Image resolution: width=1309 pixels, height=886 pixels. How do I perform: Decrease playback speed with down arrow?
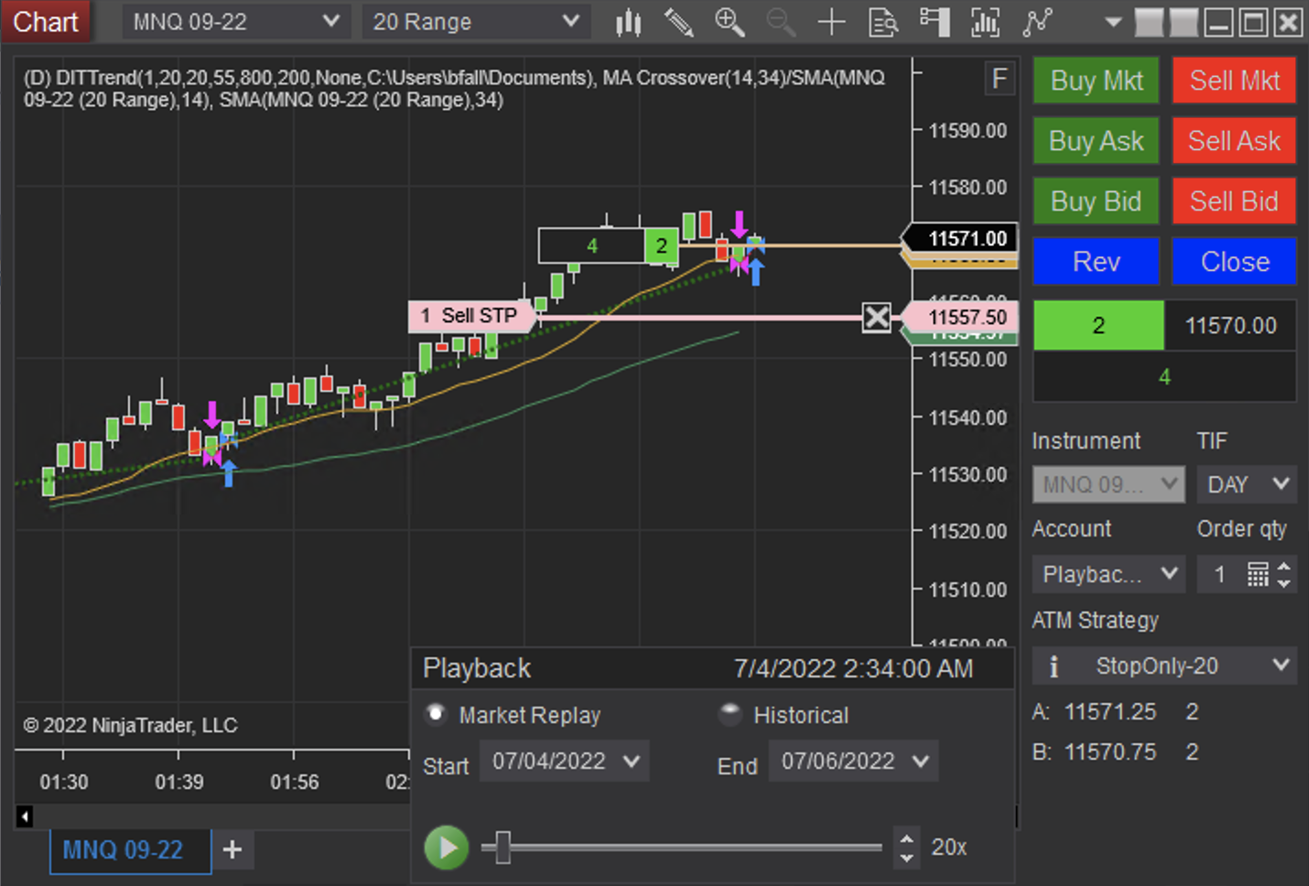click(906, 859)
